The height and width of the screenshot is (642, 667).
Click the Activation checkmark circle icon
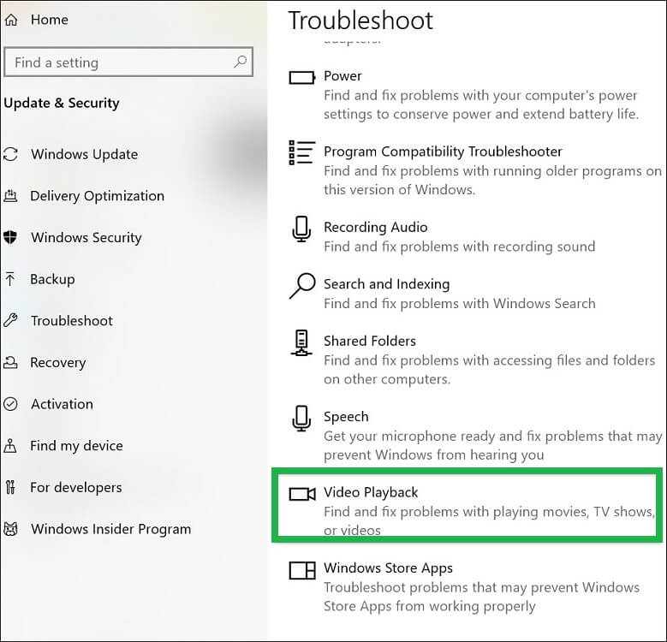coord(10,404)
